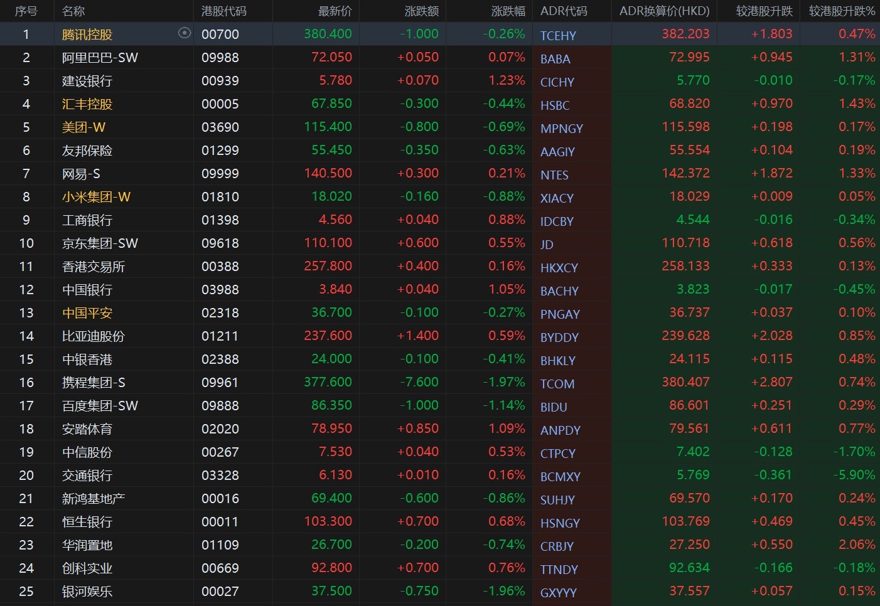Sort by 最新价 column header
Viewport: 880px width, 606px height.
[335, 11]
